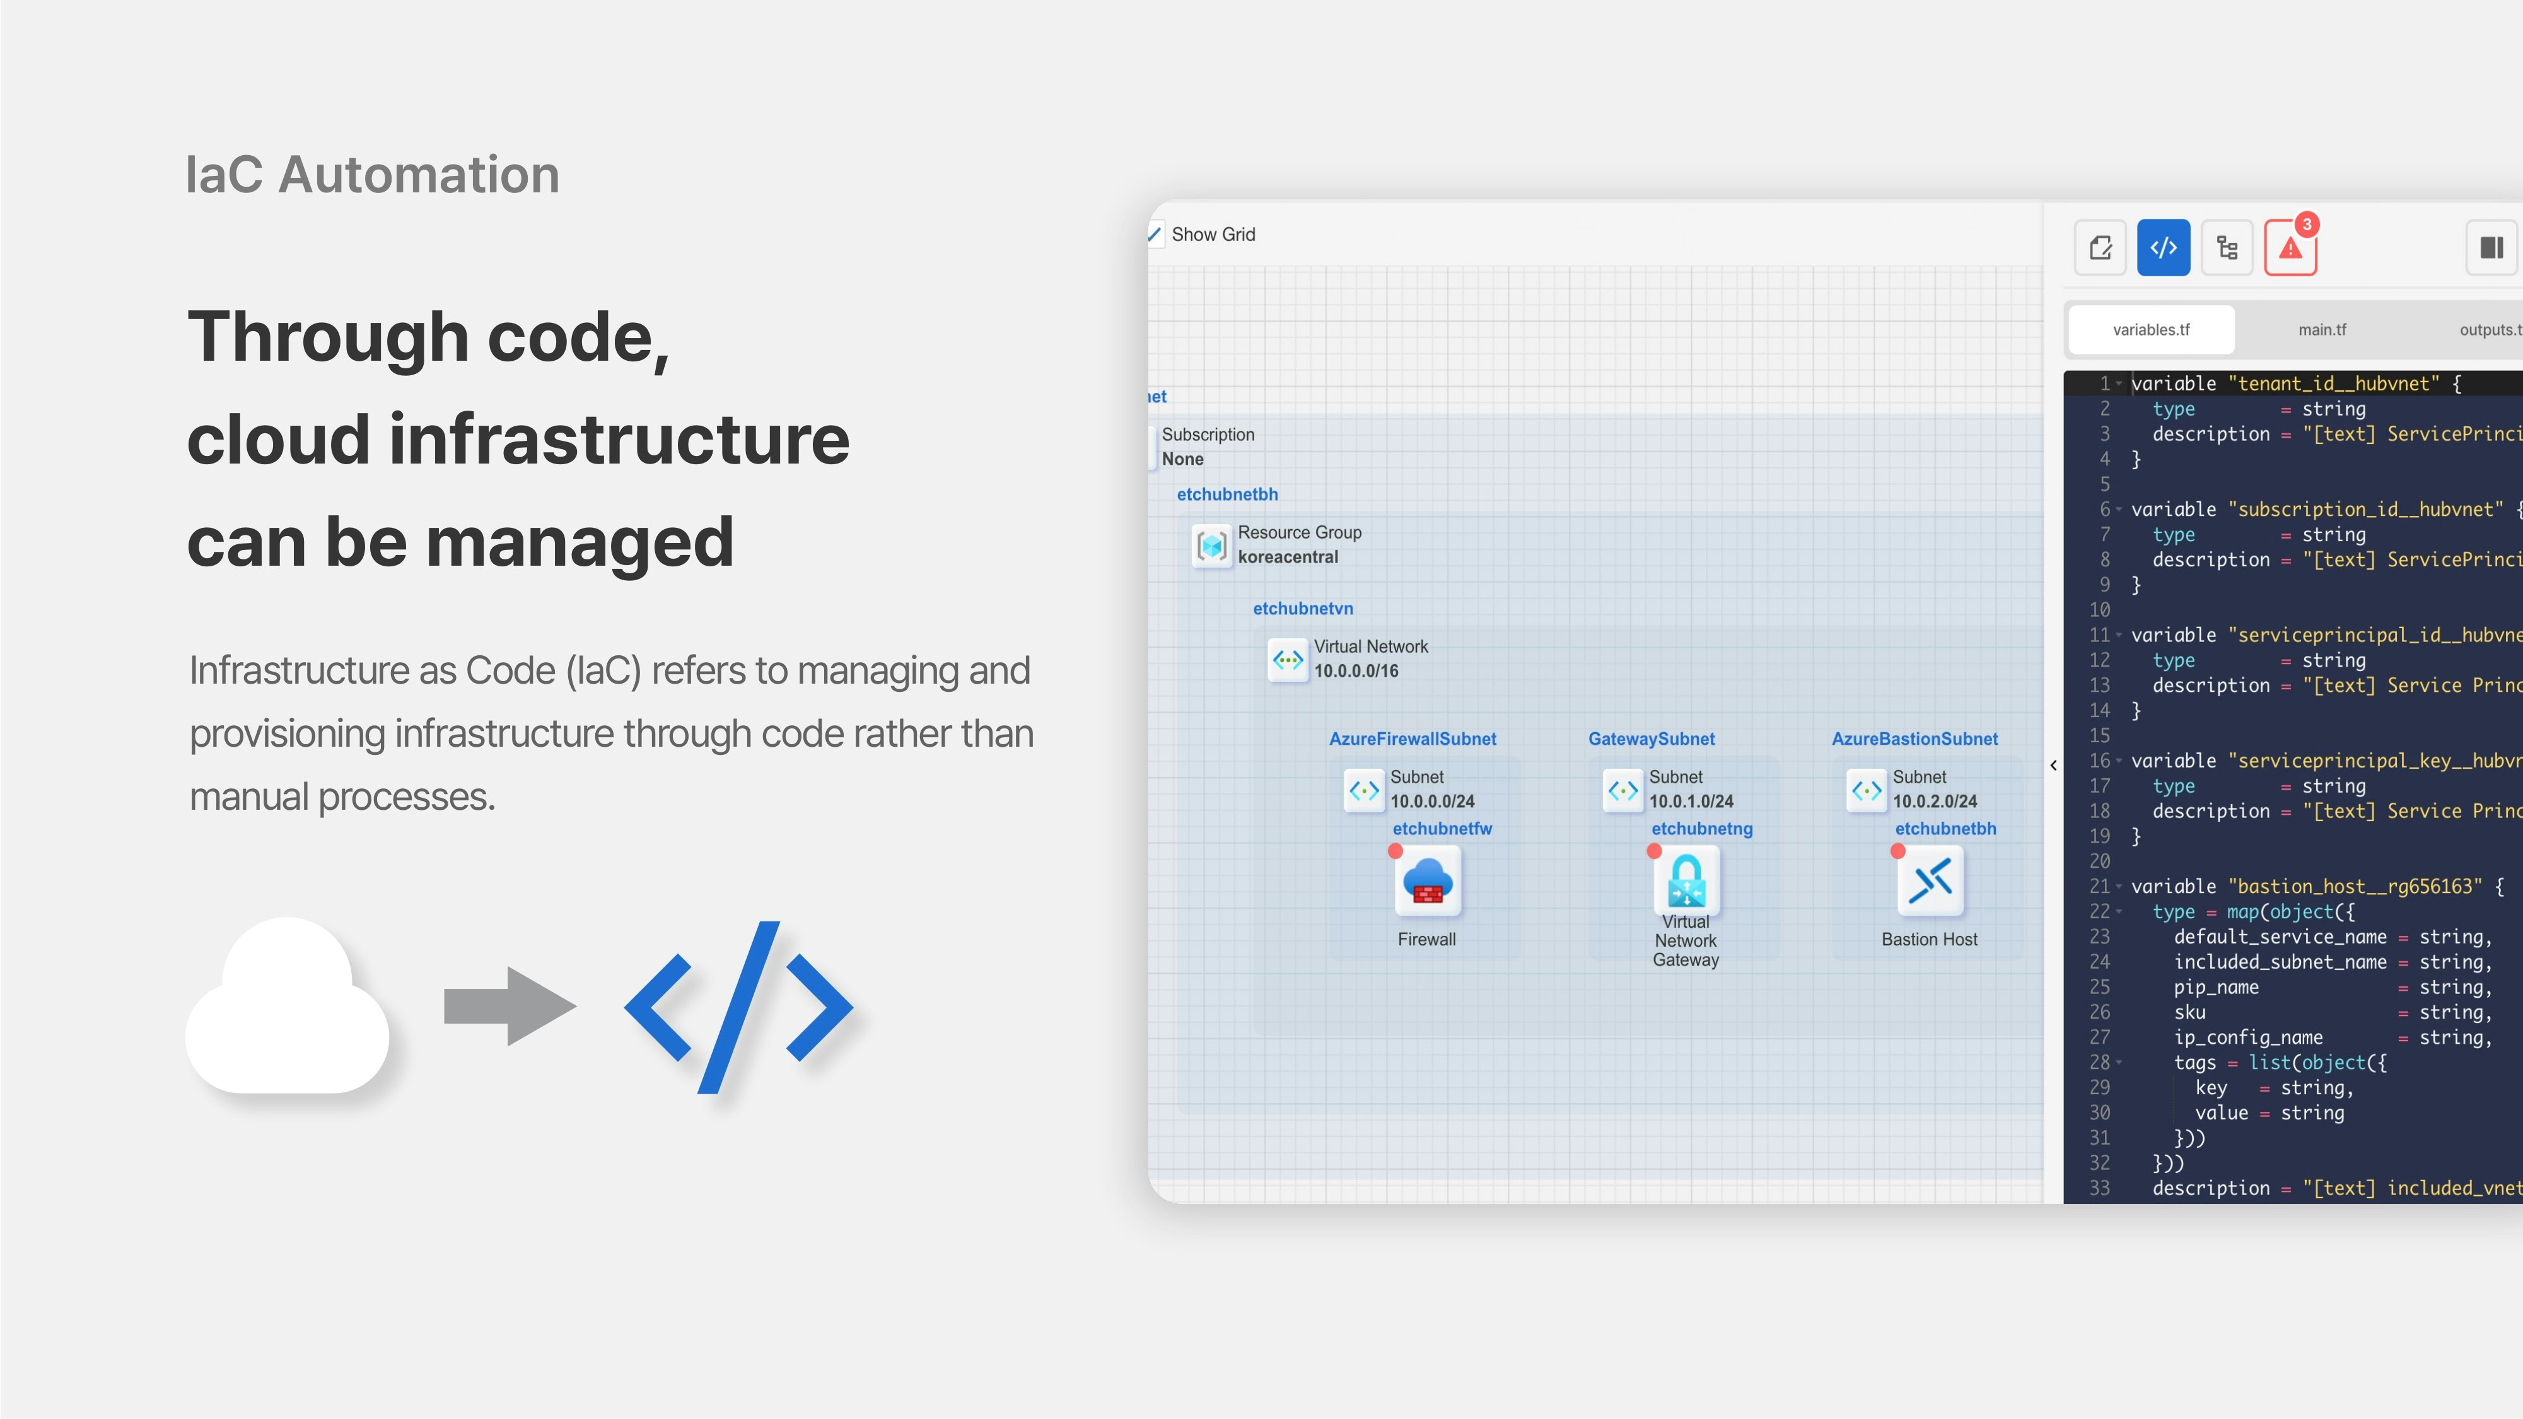The height and width of the screenshot is (1419, 2523).
Task: Fold code line 6 subscription_id variable
Action: pyautogui.click(x=2119, y=509)
